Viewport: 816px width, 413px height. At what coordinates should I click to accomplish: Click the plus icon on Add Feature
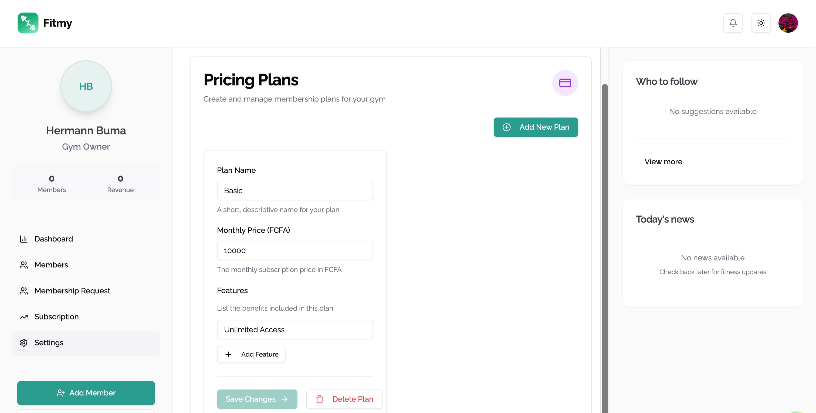click(228, 354)
